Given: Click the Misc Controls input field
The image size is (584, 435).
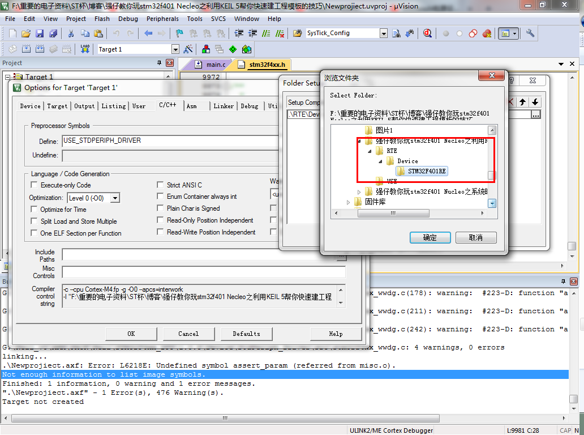Looking at the screenshot, I should tap(204, 272).
